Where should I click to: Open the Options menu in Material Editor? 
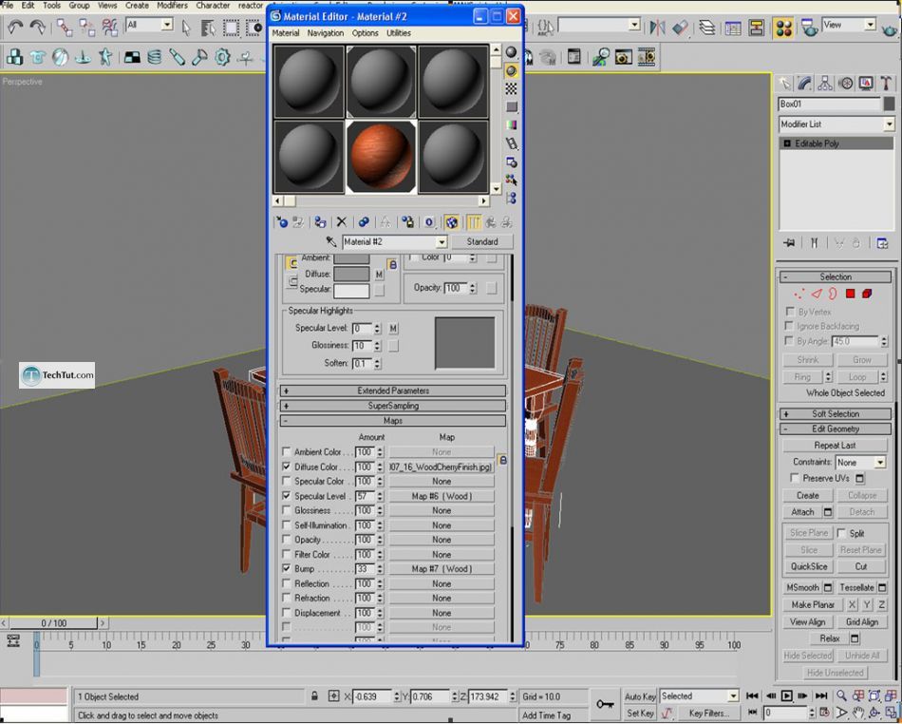(x=366, y=33)
